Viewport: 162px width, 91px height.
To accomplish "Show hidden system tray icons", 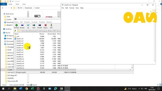I will pos(139,89).
